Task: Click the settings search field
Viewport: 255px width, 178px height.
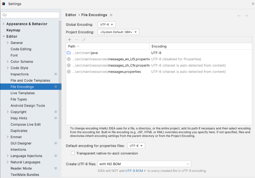Action: 30,15
